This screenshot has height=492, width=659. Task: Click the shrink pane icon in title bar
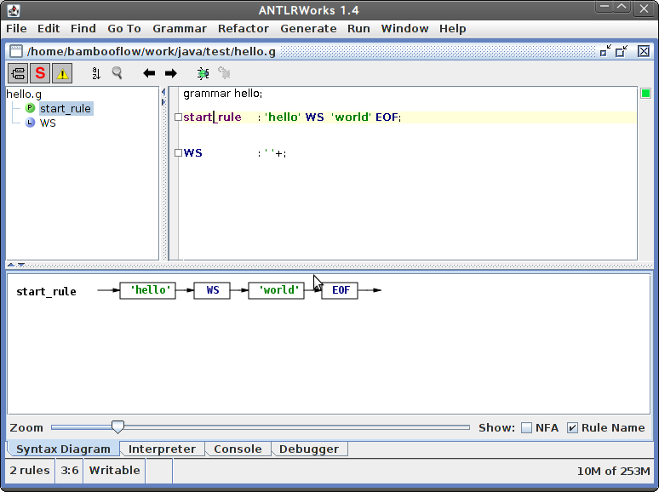click(605, 51)
